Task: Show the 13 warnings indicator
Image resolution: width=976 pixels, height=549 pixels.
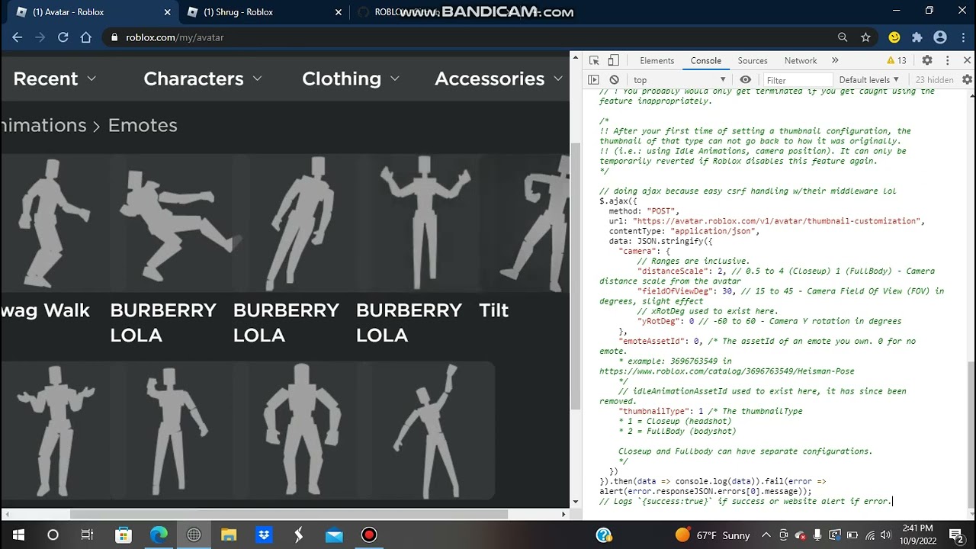Action: [x=897, y=60]
